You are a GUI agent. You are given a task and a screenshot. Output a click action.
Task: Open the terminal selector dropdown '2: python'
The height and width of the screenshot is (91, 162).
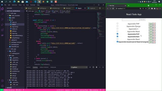click(79, 67)
